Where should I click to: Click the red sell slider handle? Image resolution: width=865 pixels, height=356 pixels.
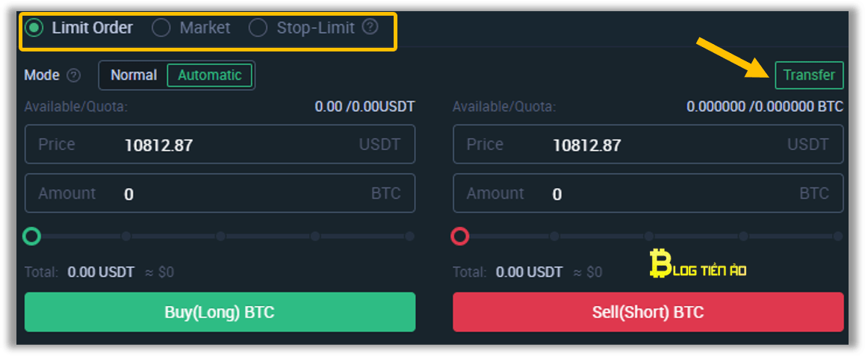click(x=460, y=237)
